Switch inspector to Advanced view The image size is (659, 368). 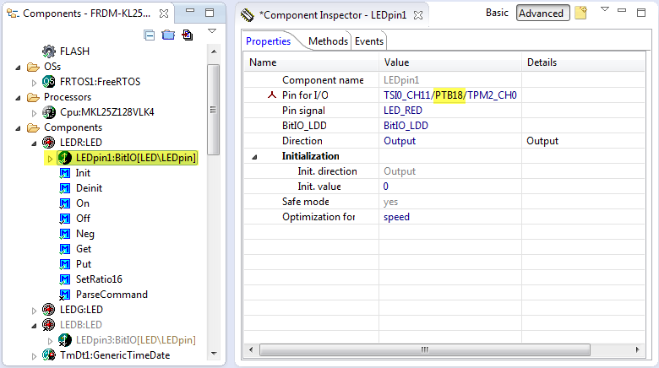[x=541, y=13]
